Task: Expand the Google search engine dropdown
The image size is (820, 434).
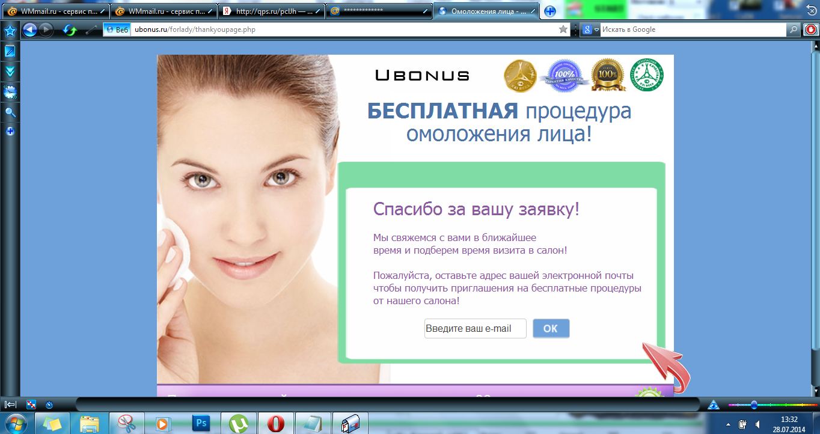Action: pyautogui.click(x=596, y=29)
